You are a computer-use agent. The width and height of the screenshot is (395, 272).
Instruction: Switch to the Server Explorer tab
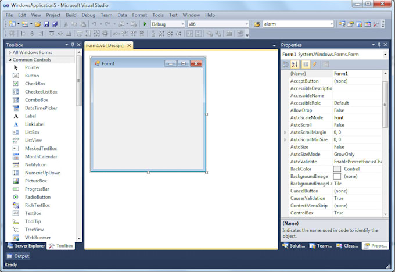point(26,246)
